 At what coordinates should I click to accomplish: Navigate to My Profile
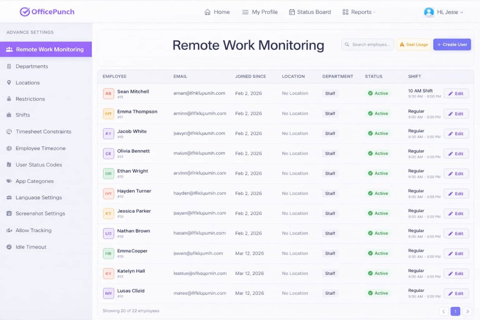tap(260, 12)
